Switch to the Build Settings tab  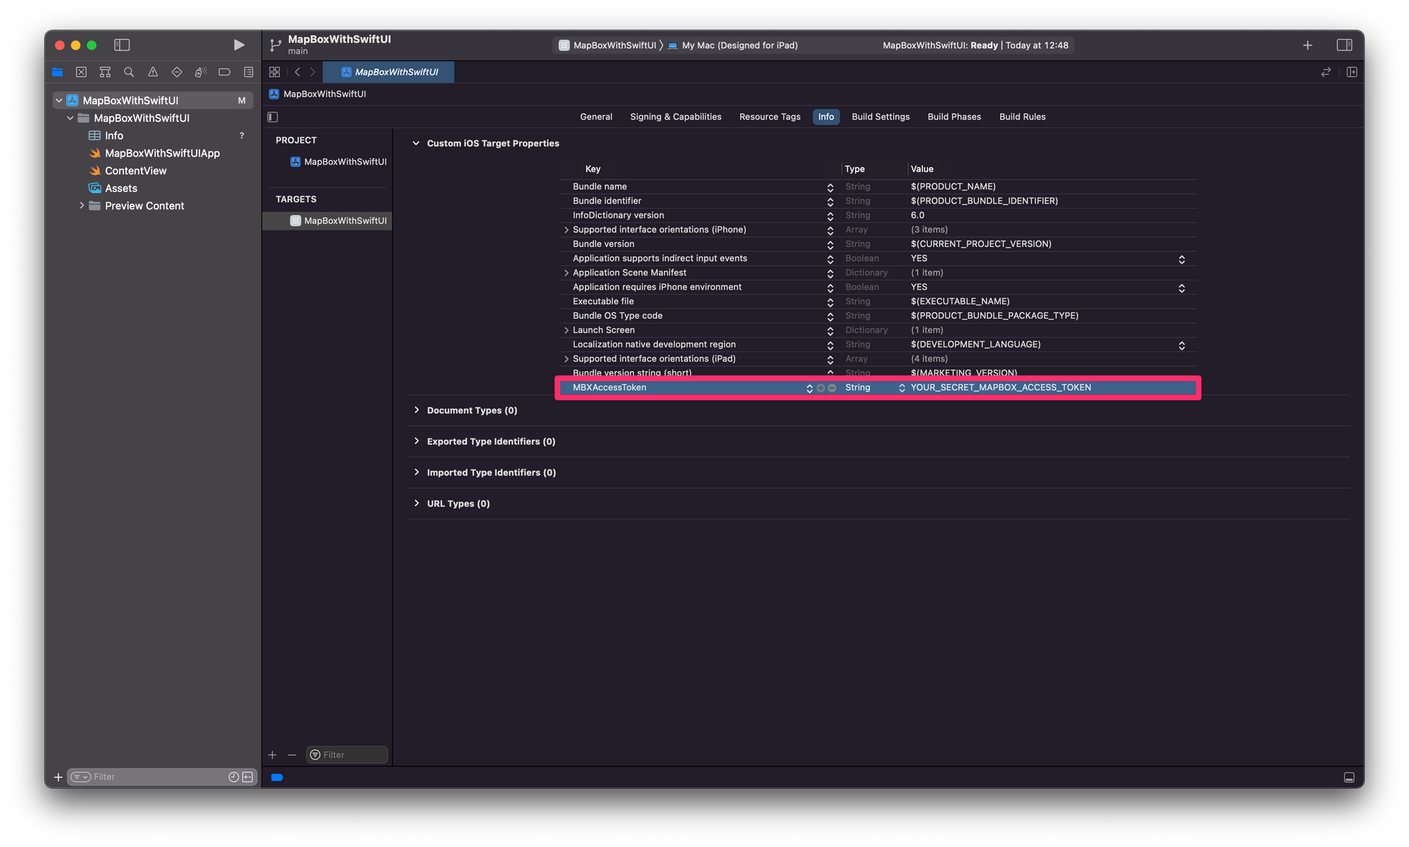coord(880,117)
